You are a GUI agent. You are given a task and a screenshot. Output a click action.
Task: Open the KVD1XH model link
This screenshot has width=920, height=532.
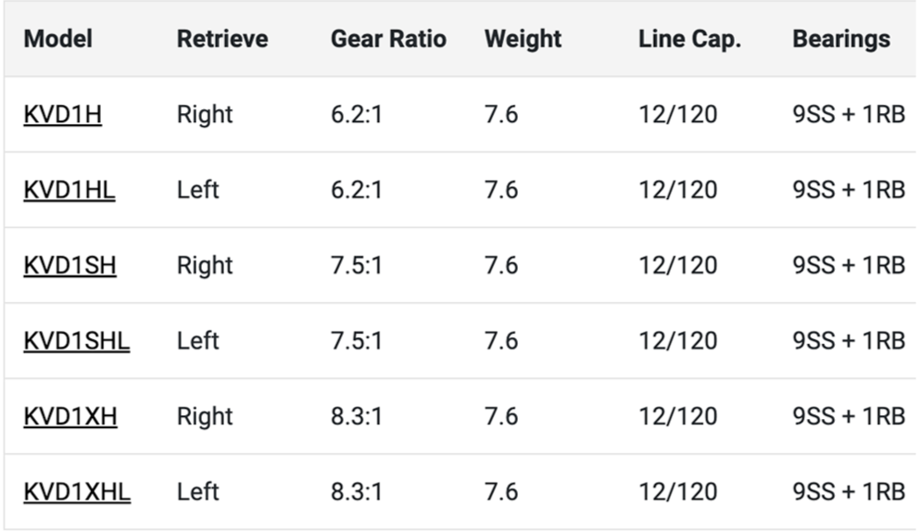[x=70, y=416]
